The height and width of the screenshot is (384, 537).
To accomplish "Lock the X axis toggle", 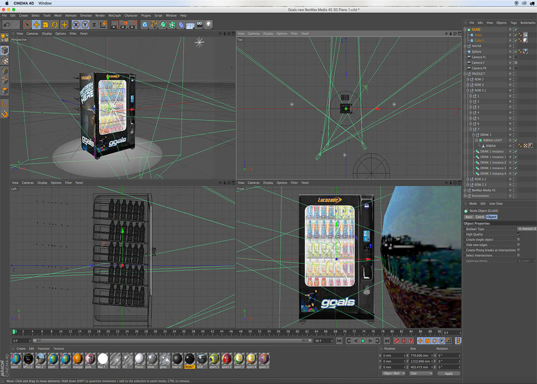I will coord(76,25).
